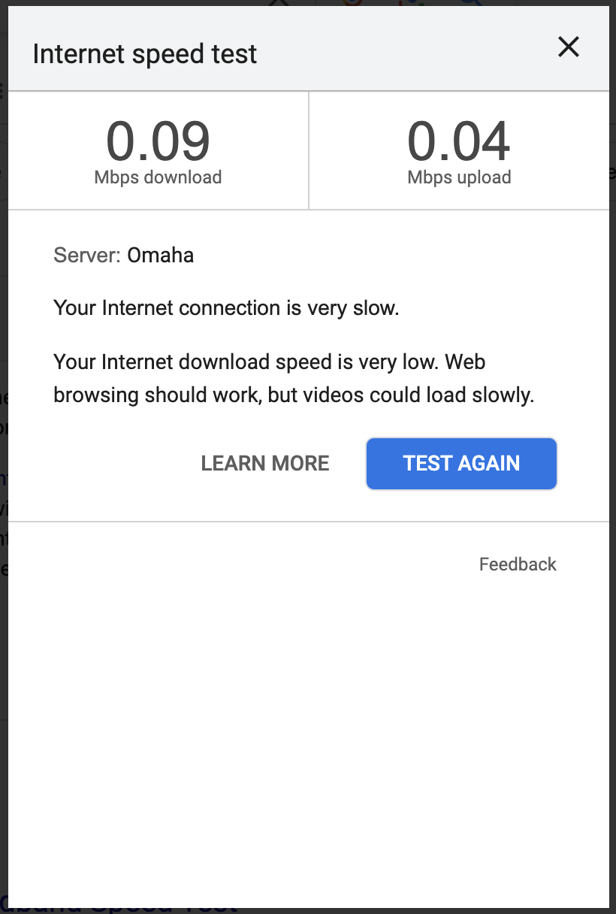Viewport: 616px width, 914px height.
Task: Click the Internet speed test title
Action: pyautogui.click(x=145, y=54)
